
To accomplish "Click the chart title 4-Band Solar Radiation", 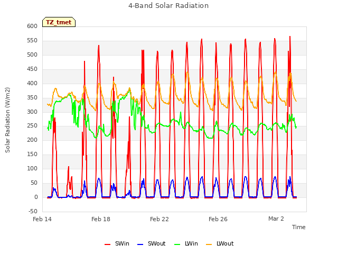I will click(x=168, y=6).
